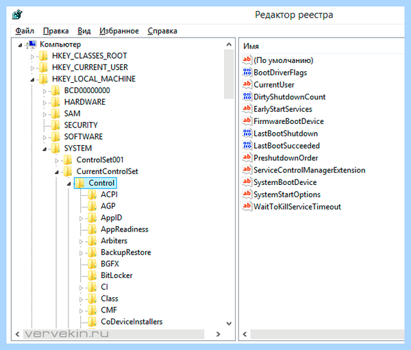
Task: Click the tree scroll up arrow
Action: click(x=229, y=45)
